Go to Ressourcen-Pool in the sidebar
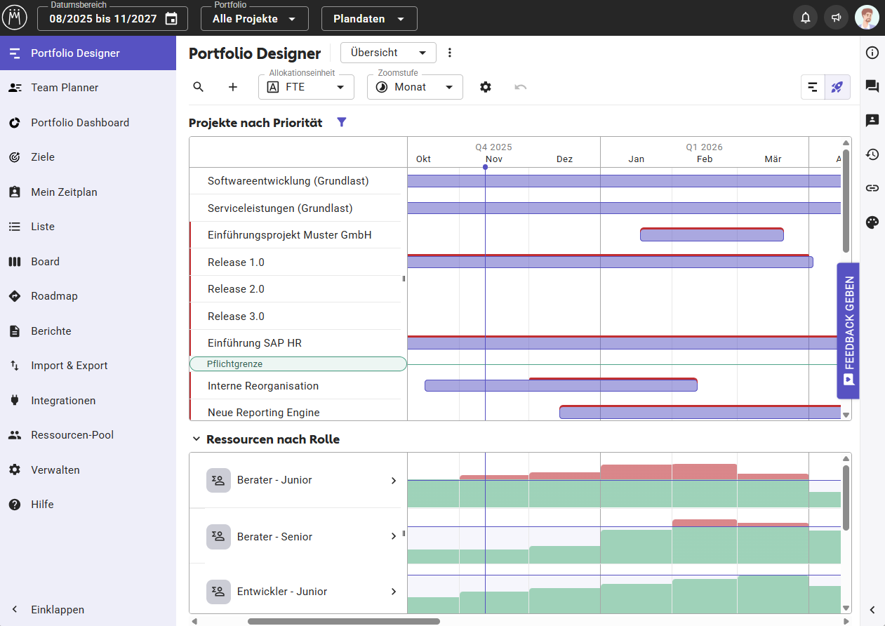The image size is (885, 626). (72, 435)
